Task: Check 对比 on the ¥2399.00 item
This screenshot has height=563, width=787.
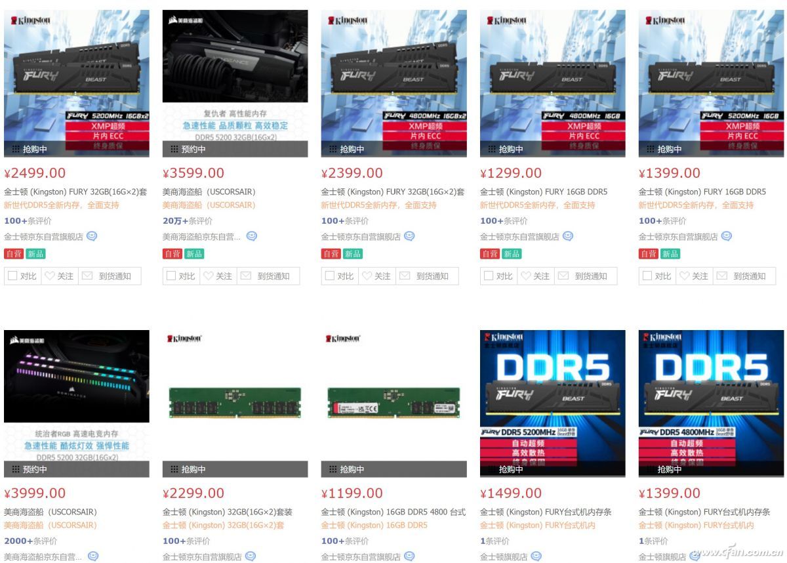Action: 330,276
